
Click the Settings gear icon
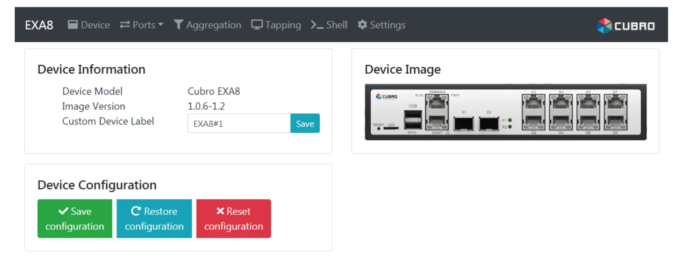coord(362,25)
